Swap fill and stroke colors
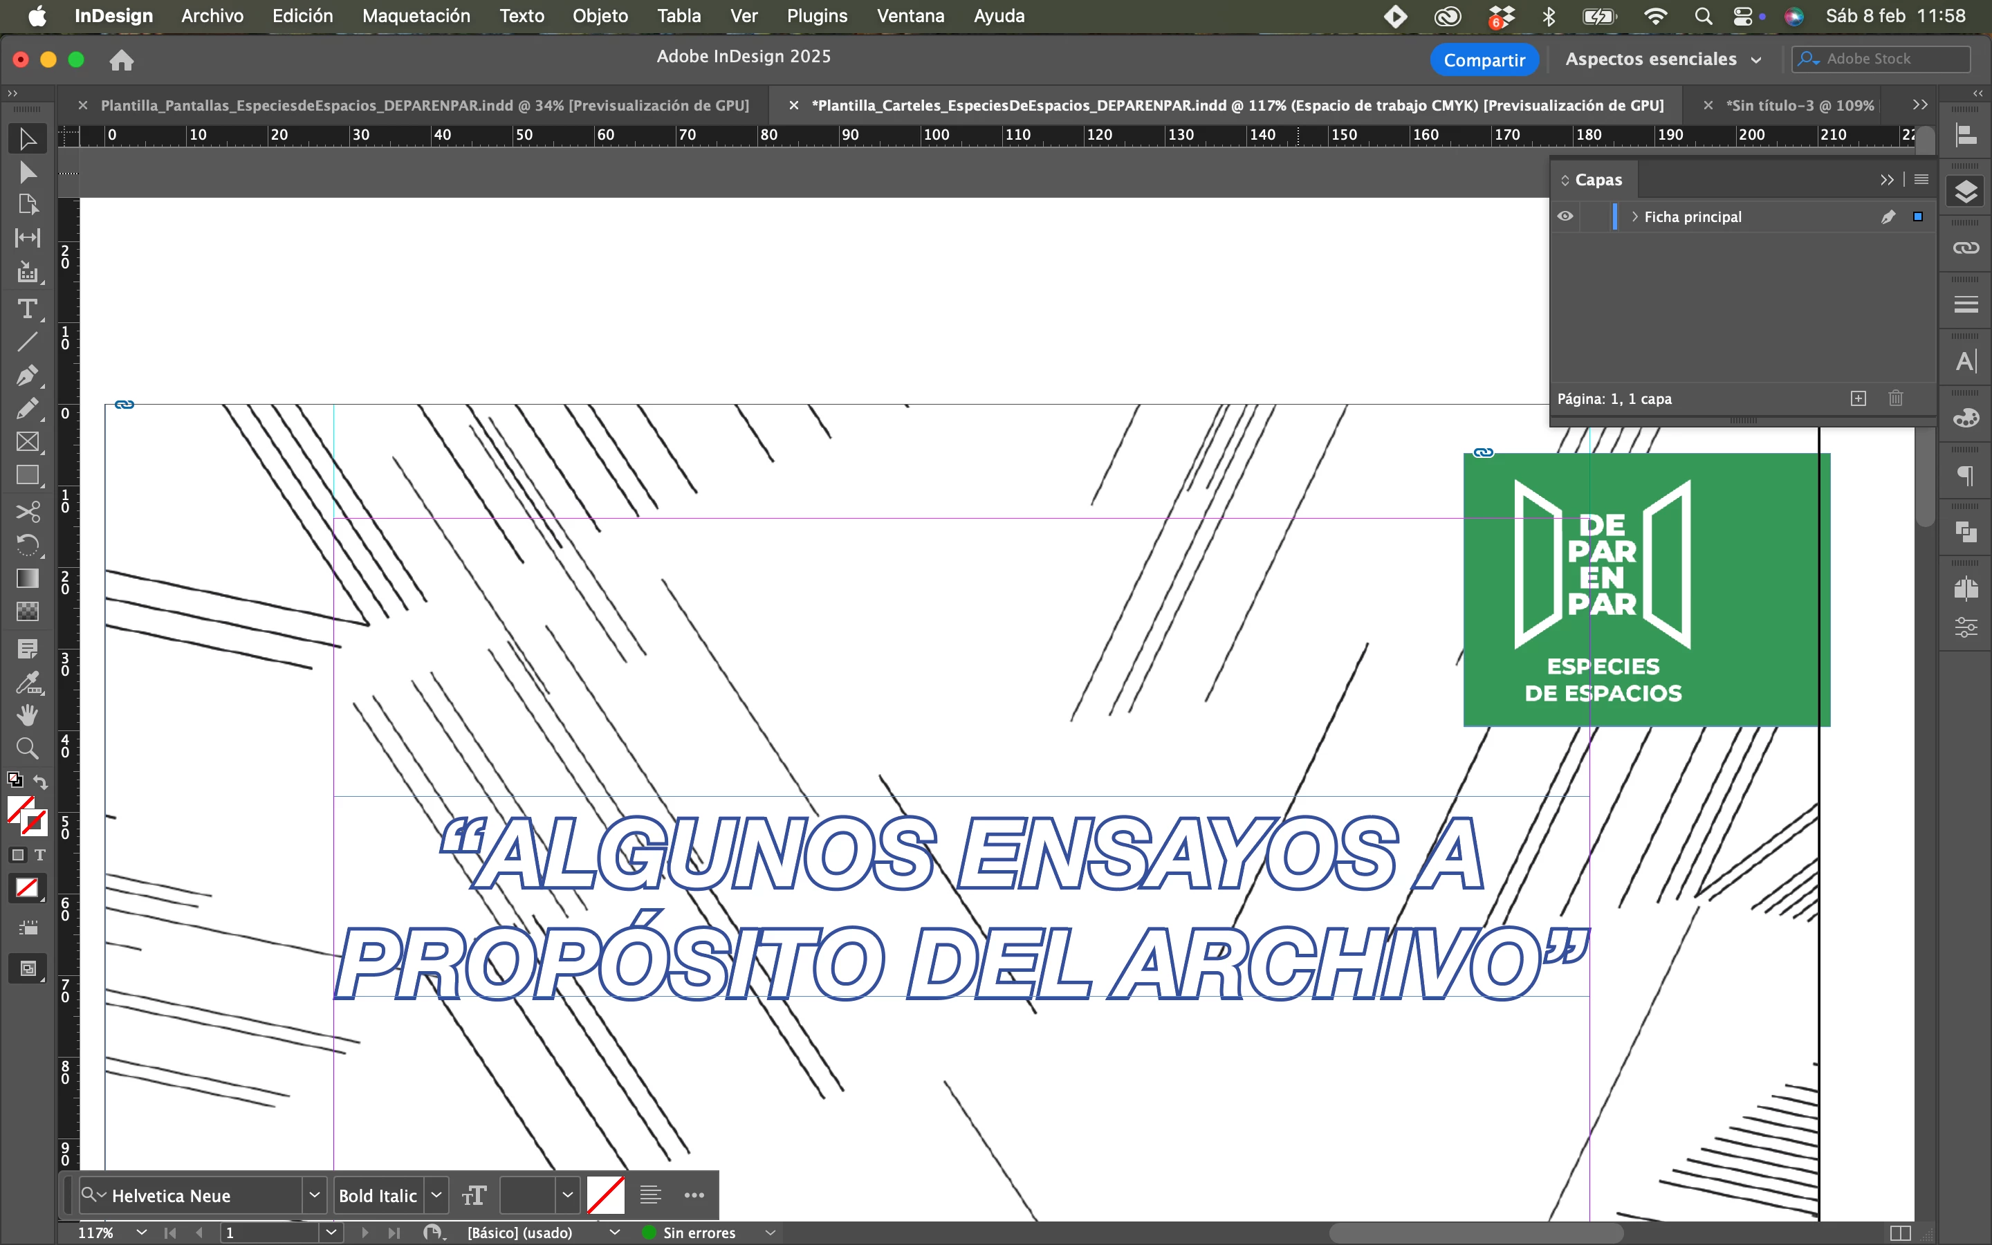The height and width of the screenshot is (1245, 1992). pyautogui.click(x=40, y=782)
